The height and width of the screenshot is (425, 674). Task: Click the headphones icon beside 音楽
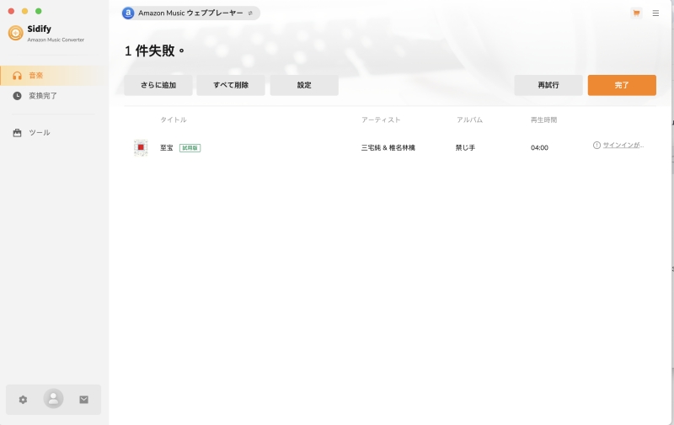click(17, 76)
